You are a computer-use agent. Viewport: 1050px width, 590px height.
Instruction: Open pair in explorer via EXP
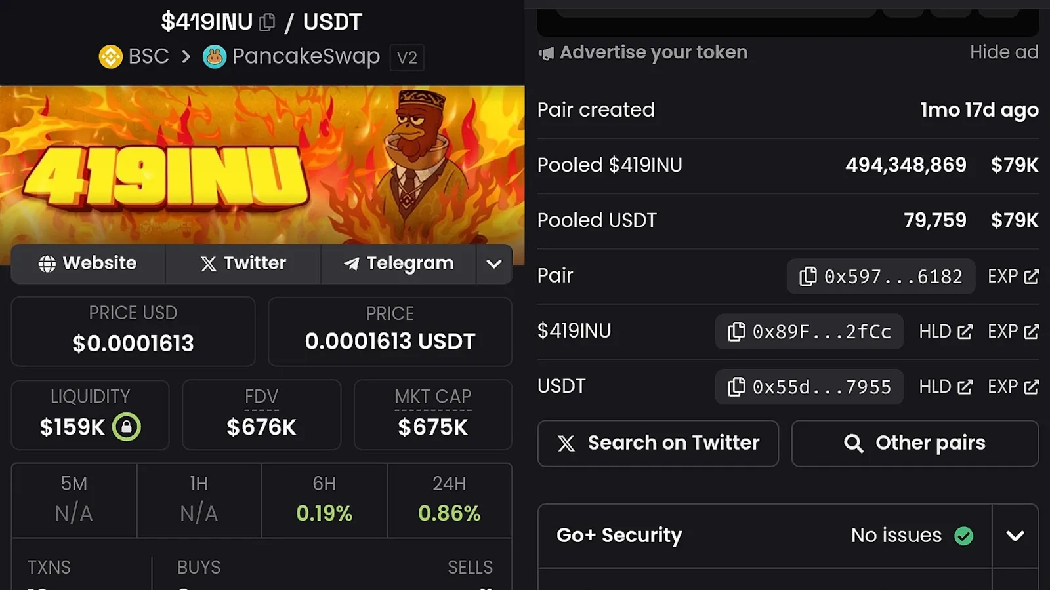pos(1013,277)
